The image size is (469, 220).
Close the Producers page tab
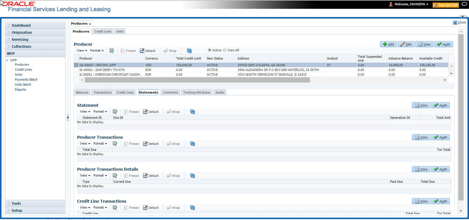click(x=90, y=24)
